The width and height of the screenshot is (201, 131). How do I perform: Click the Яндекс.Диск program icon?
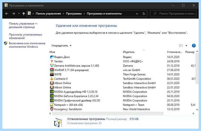click(52, 57)
